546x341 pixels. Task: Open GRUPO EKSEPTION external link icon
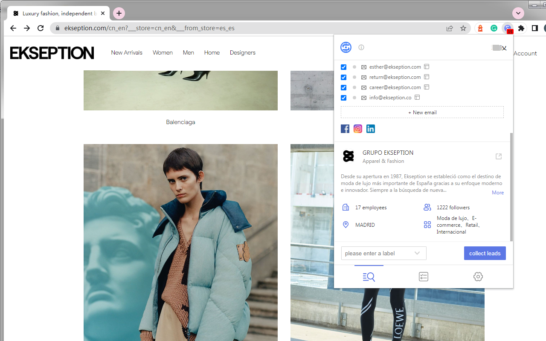(499, 156)
